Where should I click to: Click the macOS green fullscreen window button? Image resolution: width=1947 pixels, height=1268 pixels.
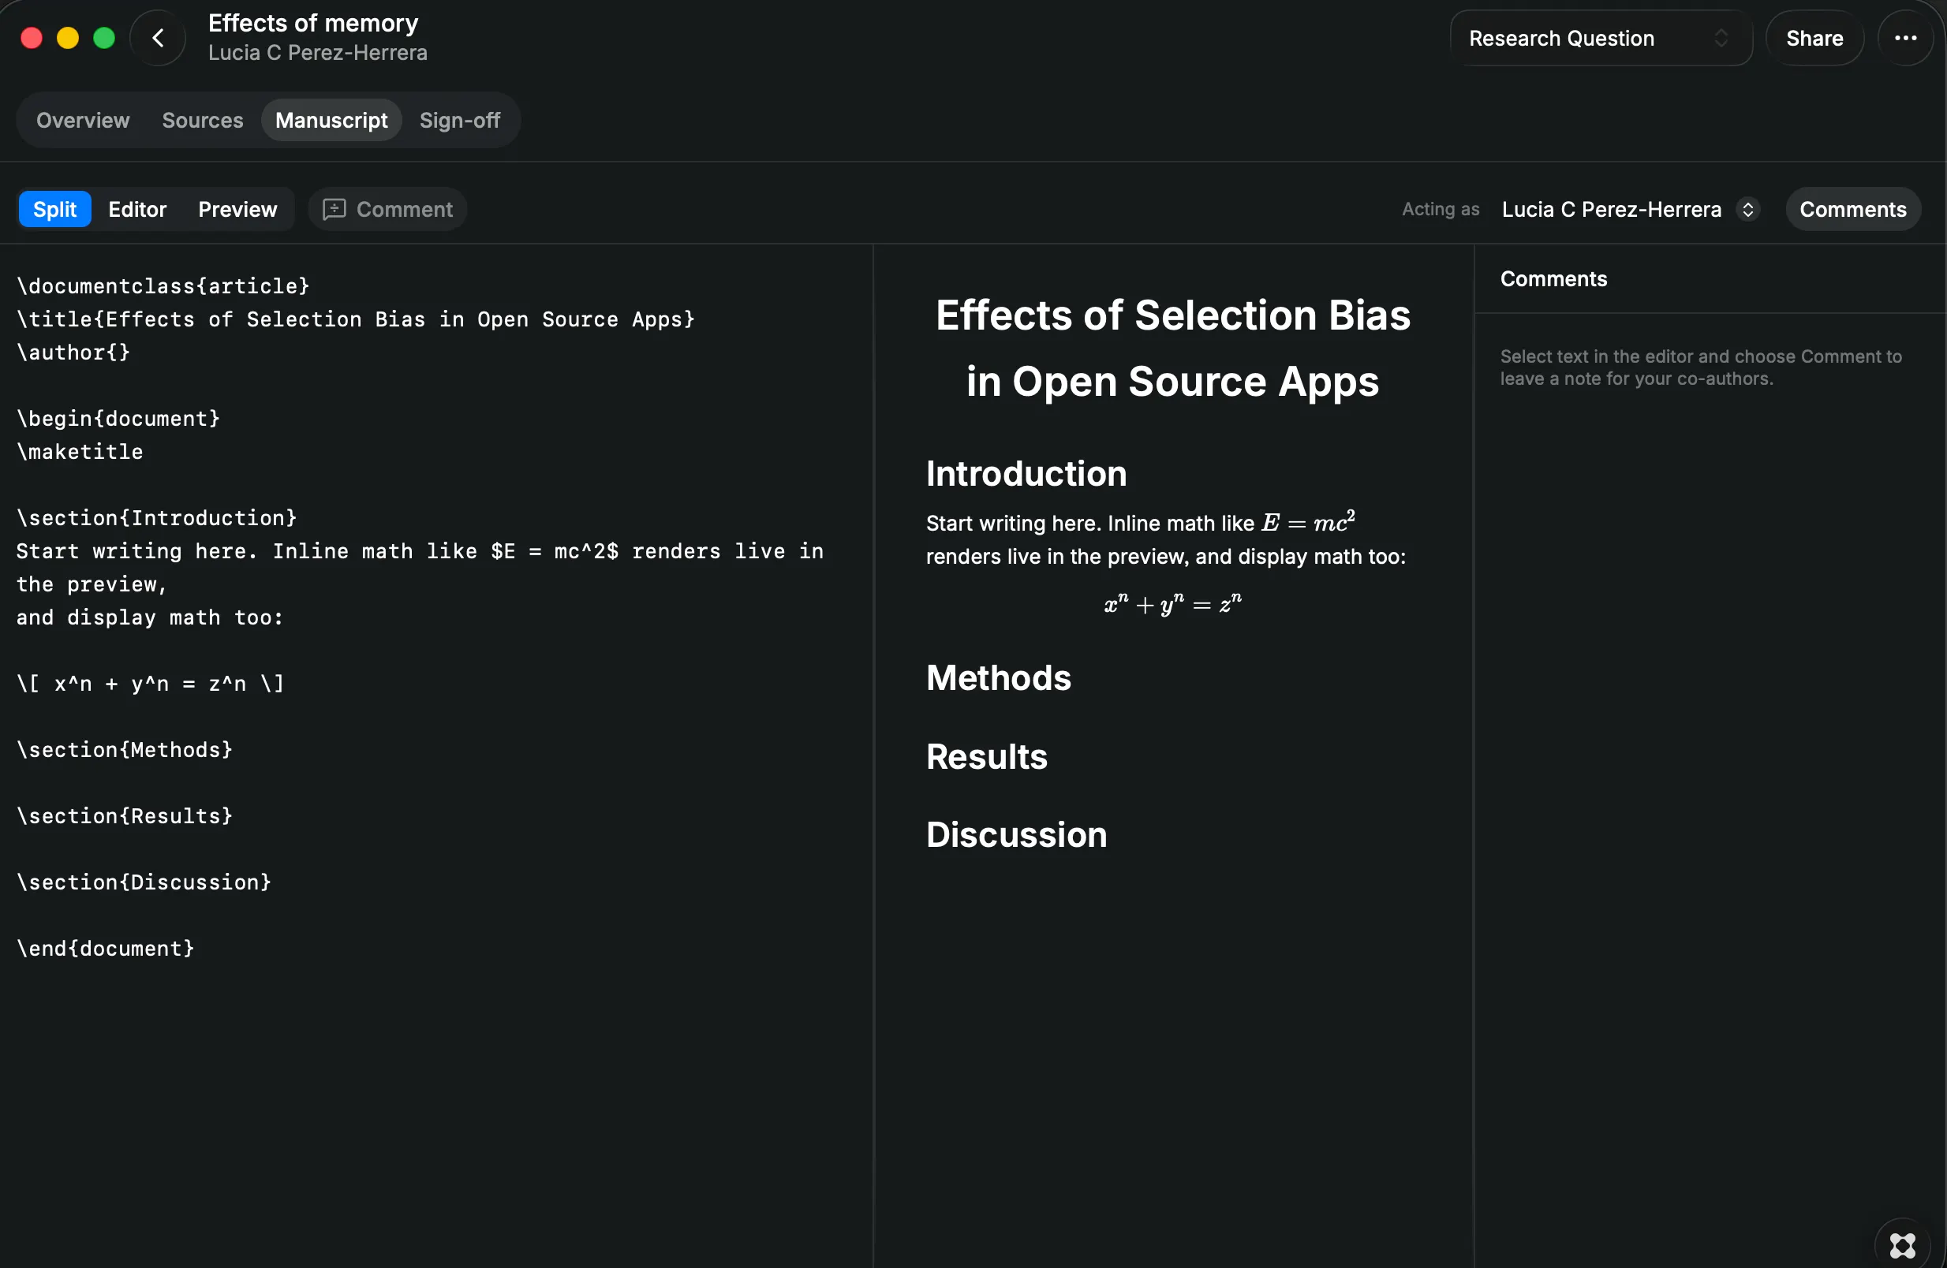click(104, 39)
